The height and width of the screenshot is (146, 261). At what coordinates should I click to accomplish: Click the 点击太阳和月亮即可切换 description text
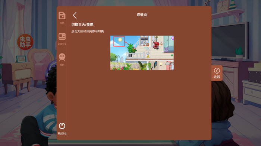[88, 31]
